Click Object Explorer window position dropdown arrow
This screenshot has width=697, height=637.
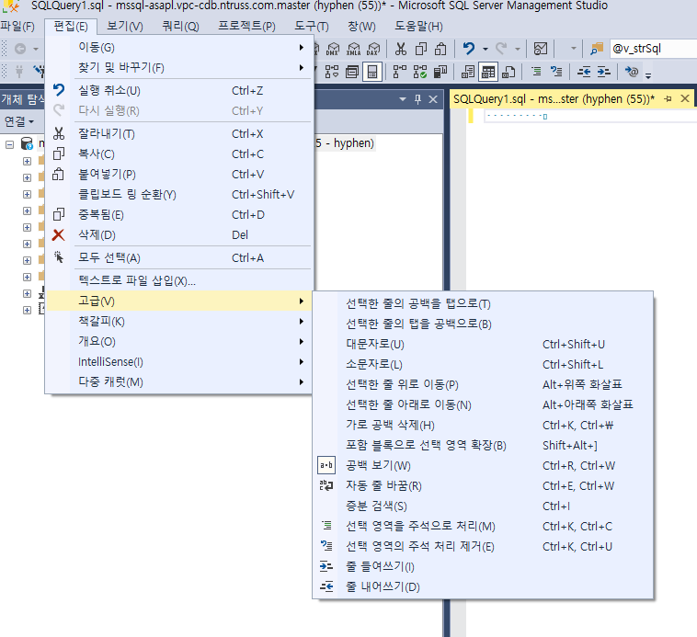tap(403, 99)
